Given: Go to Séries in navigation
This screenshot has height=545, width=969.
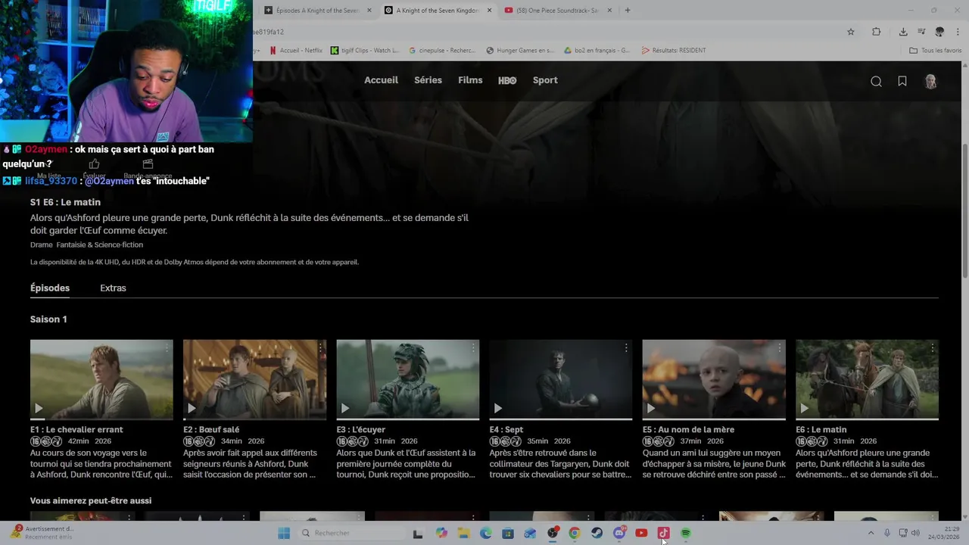Looking at the screenshot, I should tap(428, 80).
